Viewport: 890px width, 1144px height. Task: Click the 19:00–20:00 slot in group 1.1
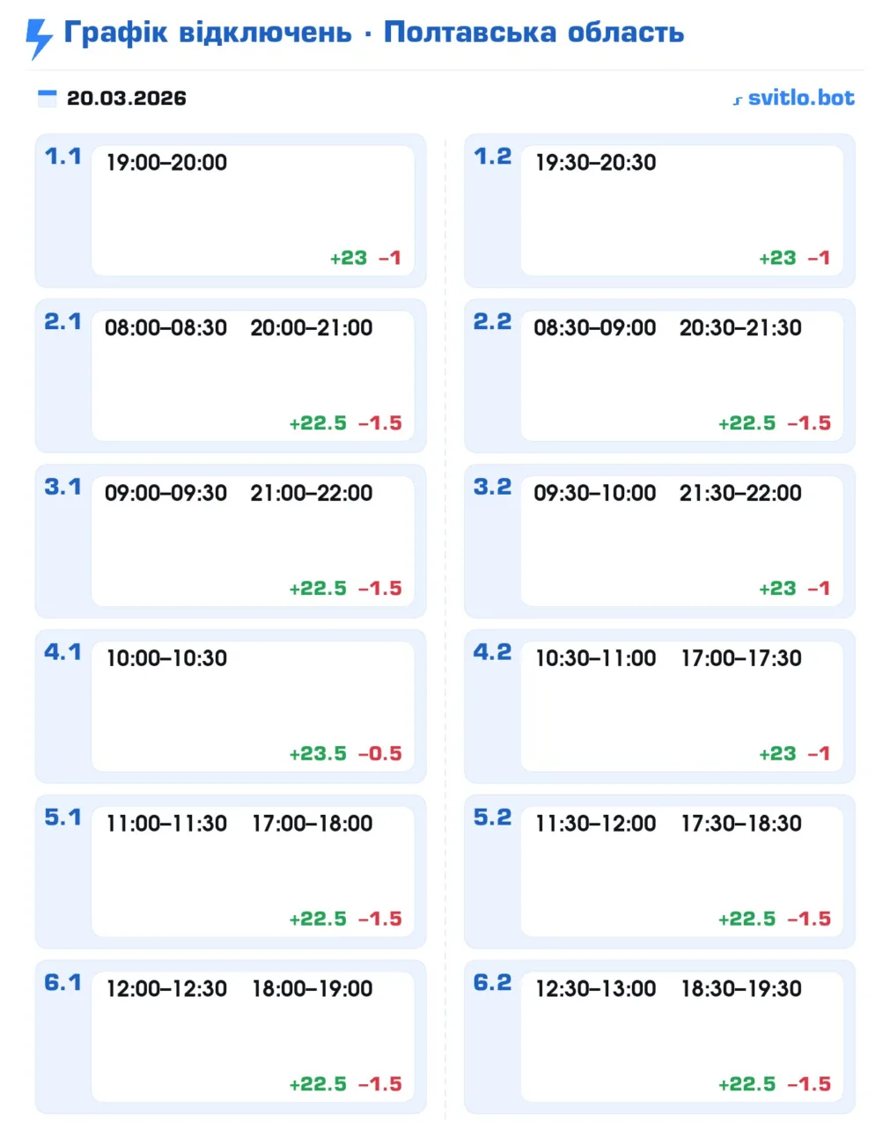pos(166,163)
